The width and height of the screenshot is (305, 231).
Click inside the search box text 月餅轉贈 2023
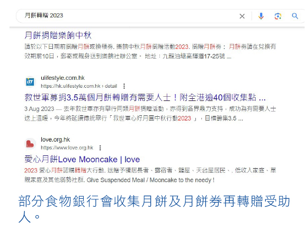pos(44,15)
